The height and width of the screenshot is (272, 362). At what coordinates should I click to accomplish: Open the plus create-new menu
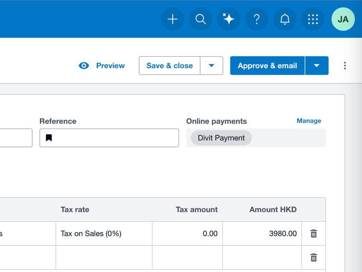point(172,19)
